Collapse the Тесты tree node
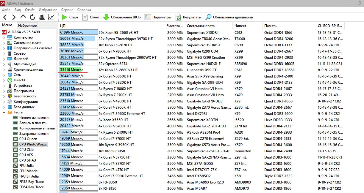 click(x=4, y=112)
